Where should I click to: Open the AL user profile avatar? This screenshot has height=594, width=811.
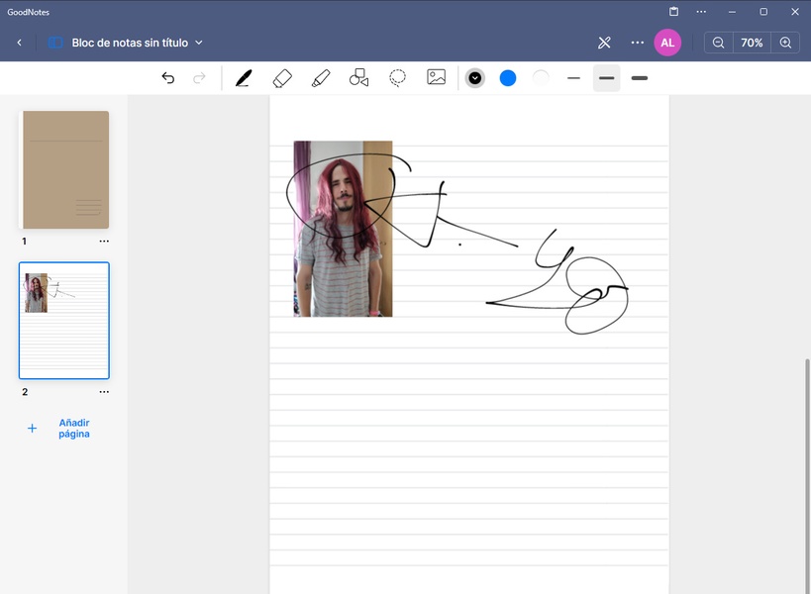[667, 43]
